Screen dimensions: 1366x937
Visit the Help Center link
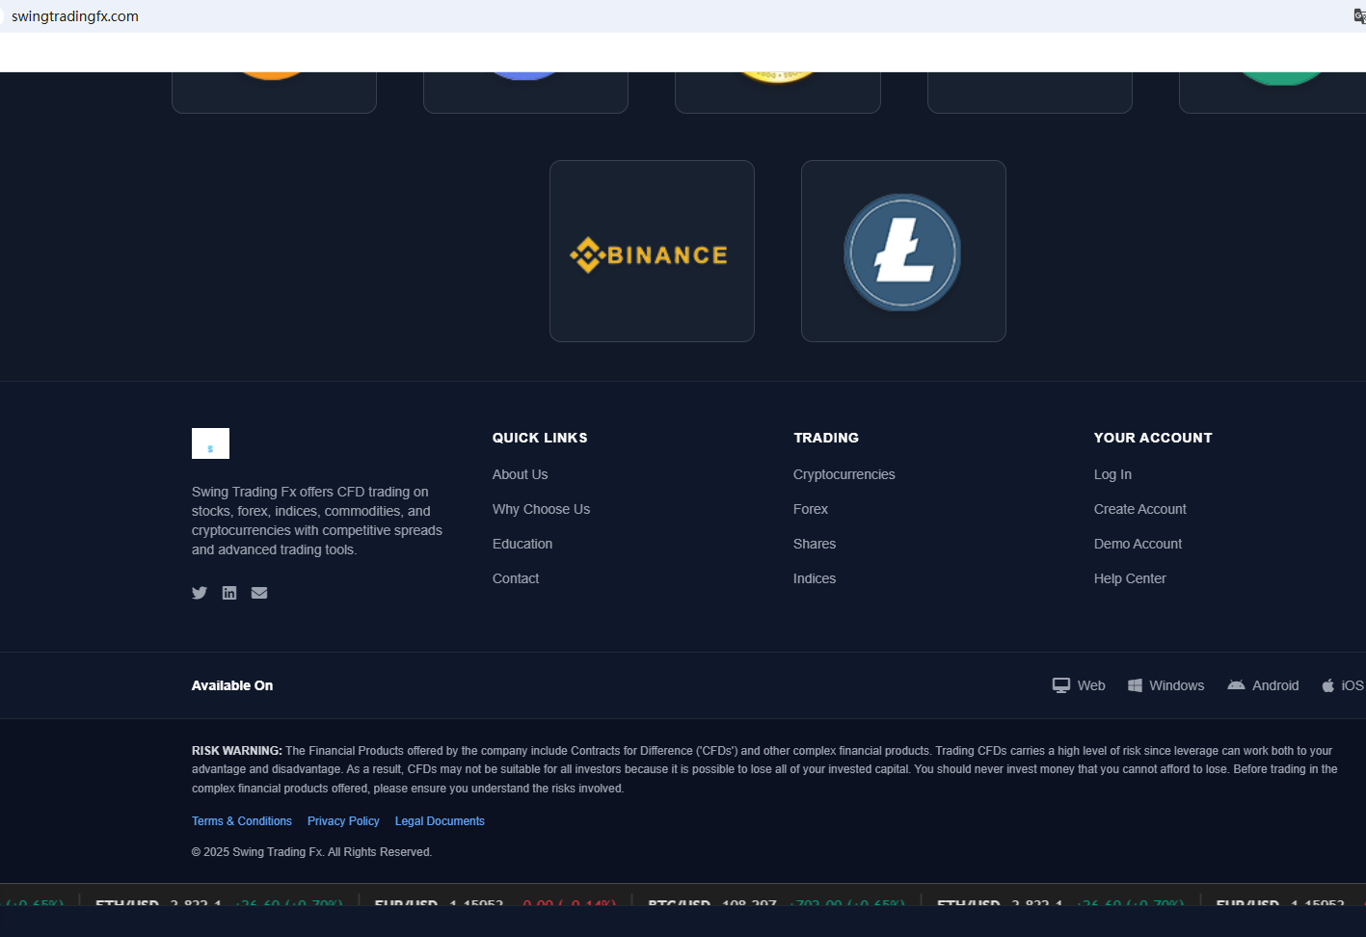(1130, 578)
